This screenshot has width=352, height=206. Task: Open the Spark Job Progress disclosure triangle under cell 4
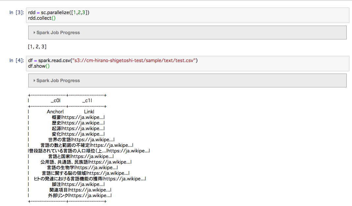point(34,80)
